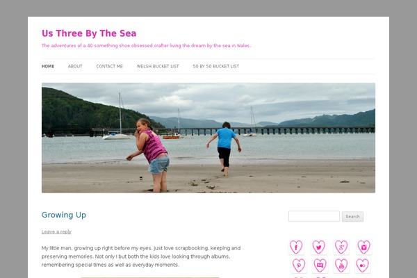
Task: Click the Flickr two-dots heart icon
Action: (x=363, y=265)
